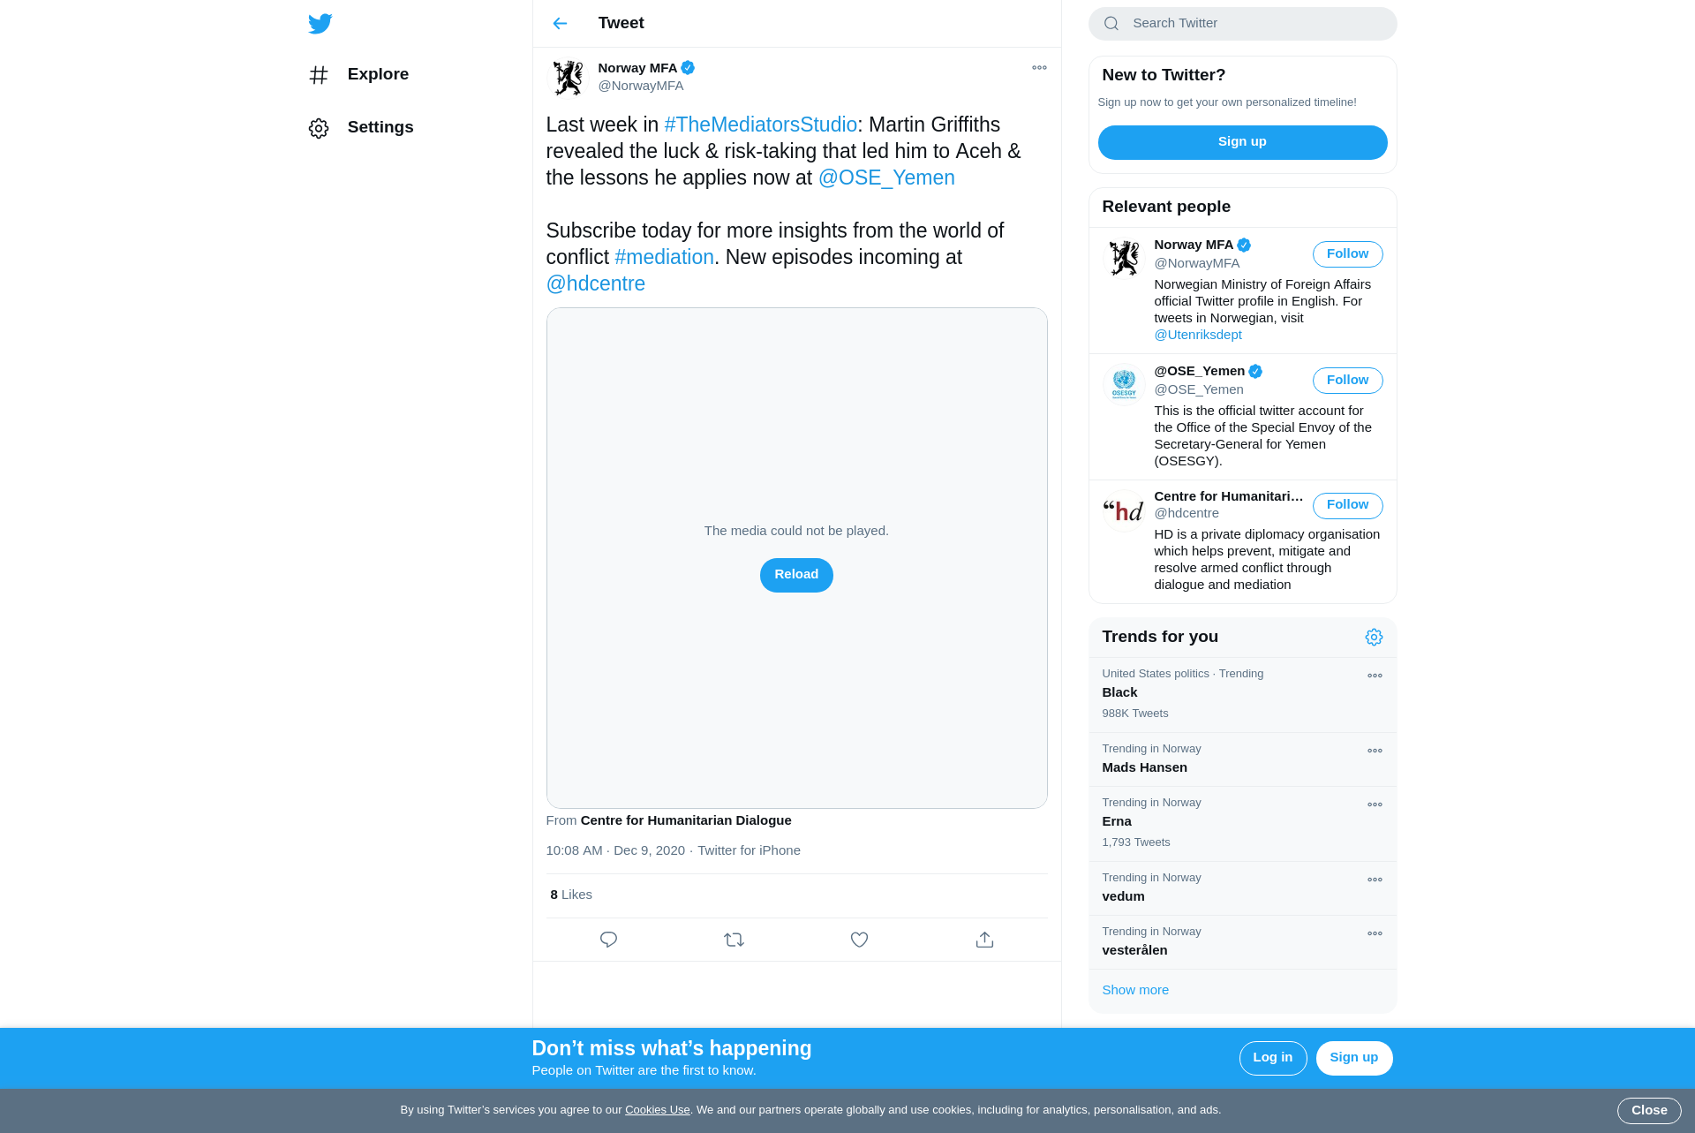Open more options for the Black trend
This screenshot has height=1133, width=1695.
1375,676
